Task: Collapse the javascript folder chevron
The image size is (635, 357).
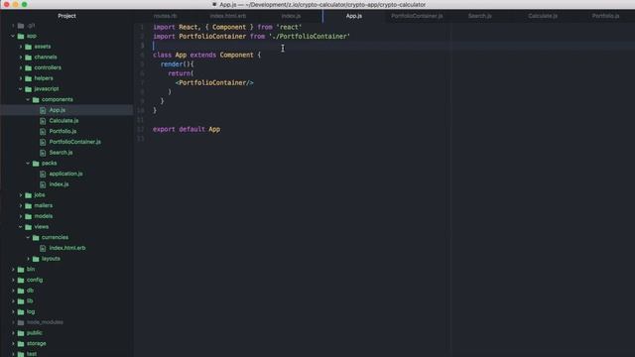Action: click(21, 88)
